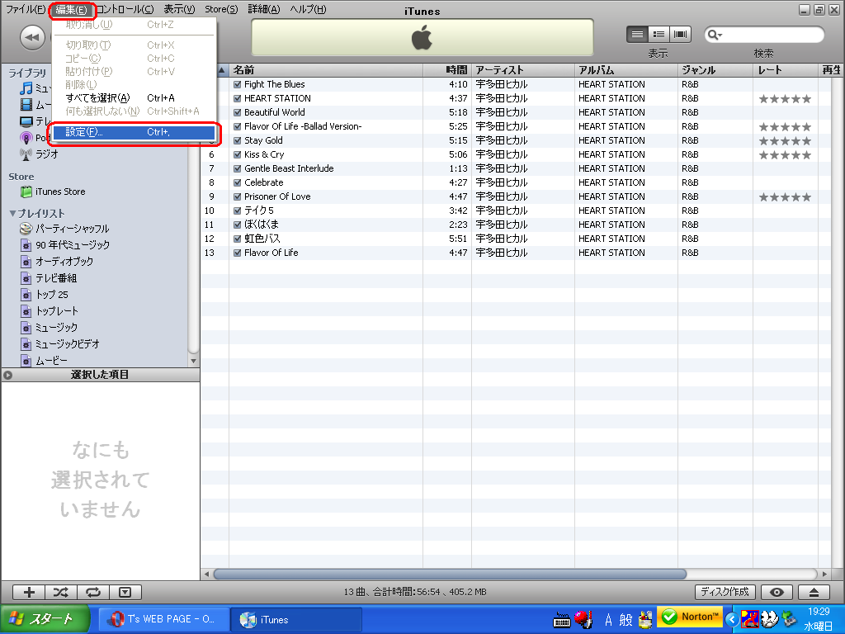Image resolution: width=845 pixels, height=634 pixels.
Task: Open the オーディオブック smart playlist
Action: point(57,262)
